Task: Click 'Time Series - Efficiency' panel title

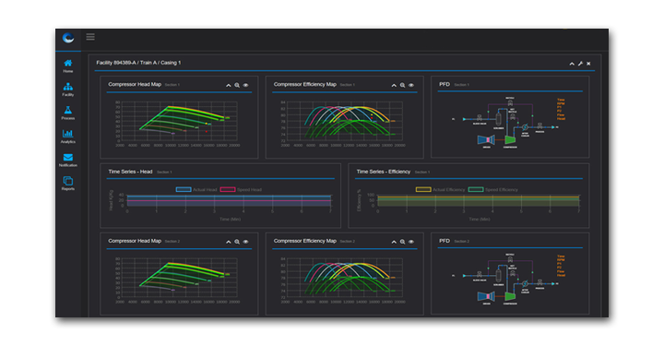Action: pos(384,172)
